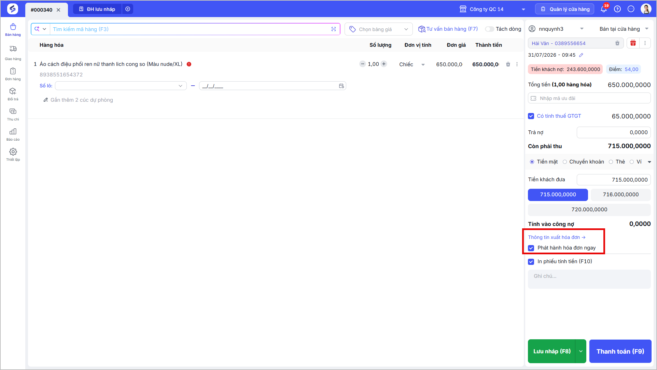Expand the Số lô batch dropdown
Viewport: 657px width, 370px height.
click(x=121, y=86)
